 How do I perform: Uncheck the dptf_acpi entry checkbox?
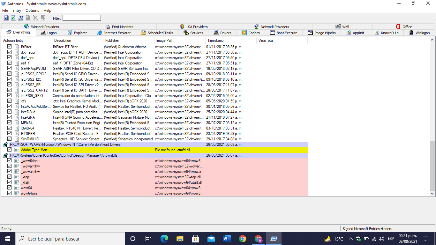coord(9,52)
